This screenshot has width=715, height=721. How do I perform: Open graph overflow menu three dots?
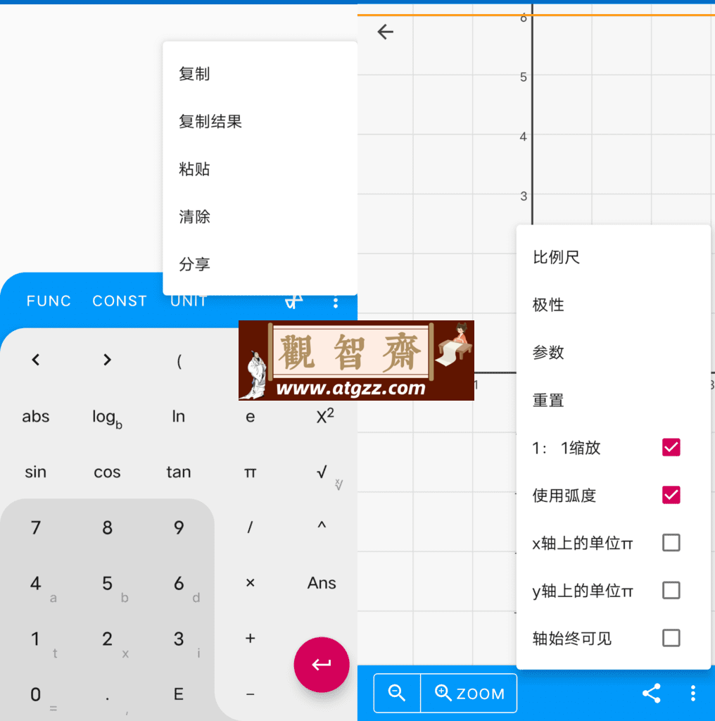pyautogui.click(x=693, y=693)
